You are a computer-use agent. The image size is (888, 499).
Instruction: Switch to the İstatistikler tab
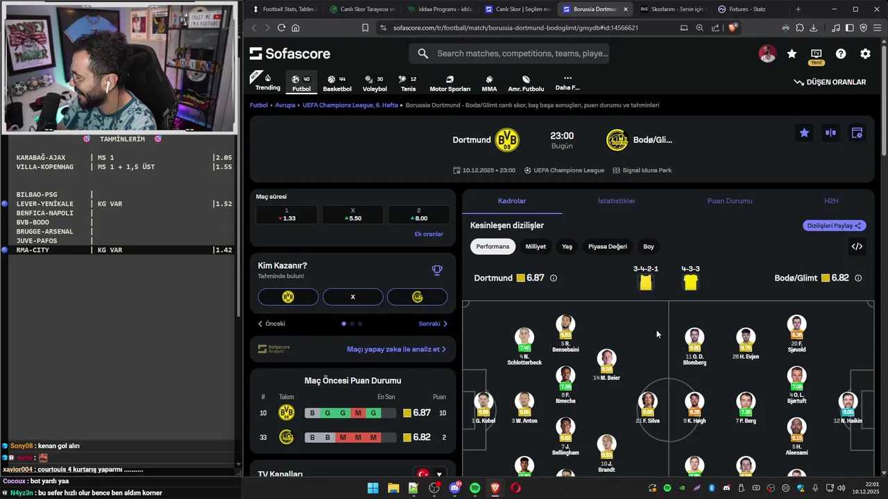[617, 201]
